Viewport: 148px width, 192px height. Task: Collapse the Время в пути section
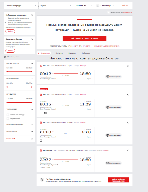tap(32, 63)
